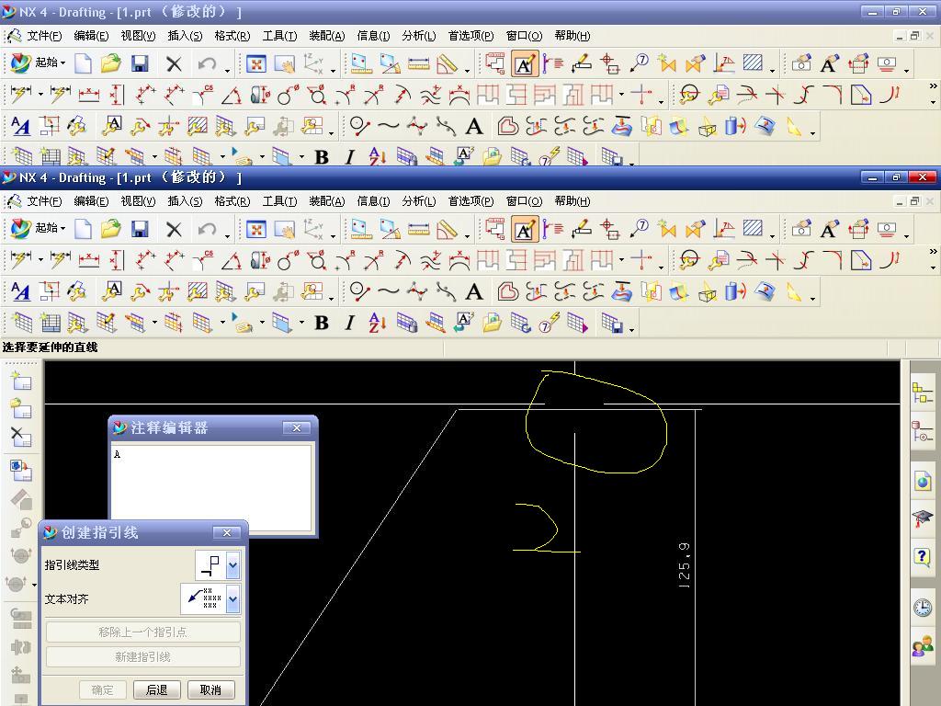Image resolution: width=941 pixels, height=706 pixels.
Task: Open 格式(R) menu in upper NX window
Action: [x=232, y=36]
